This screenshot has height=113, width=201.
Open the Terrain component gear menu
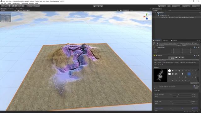[198, 56]
